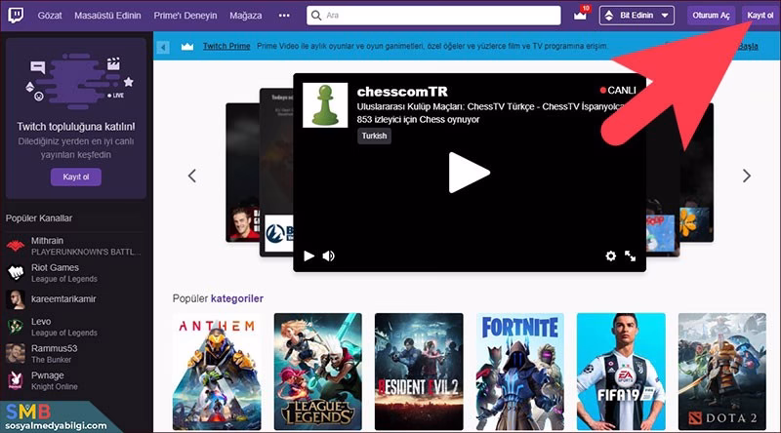Enter fullscreen in the player
The image size is (781, 433).
click(x=630, y=256)
